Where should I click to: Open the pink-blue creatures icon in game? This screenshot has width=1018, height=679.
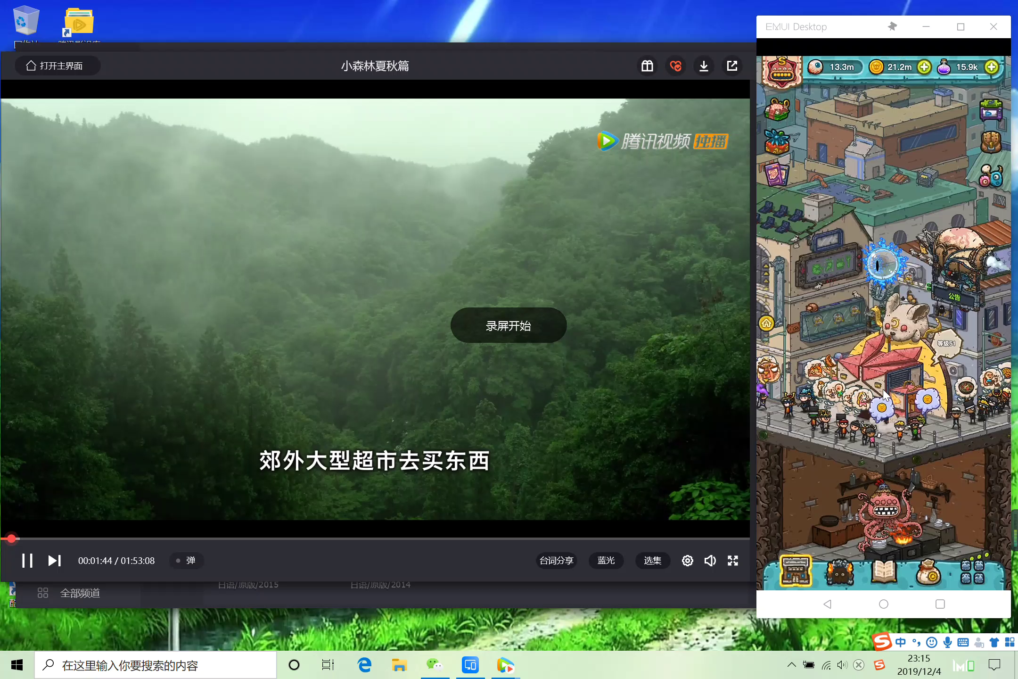[x=991, y=176]
